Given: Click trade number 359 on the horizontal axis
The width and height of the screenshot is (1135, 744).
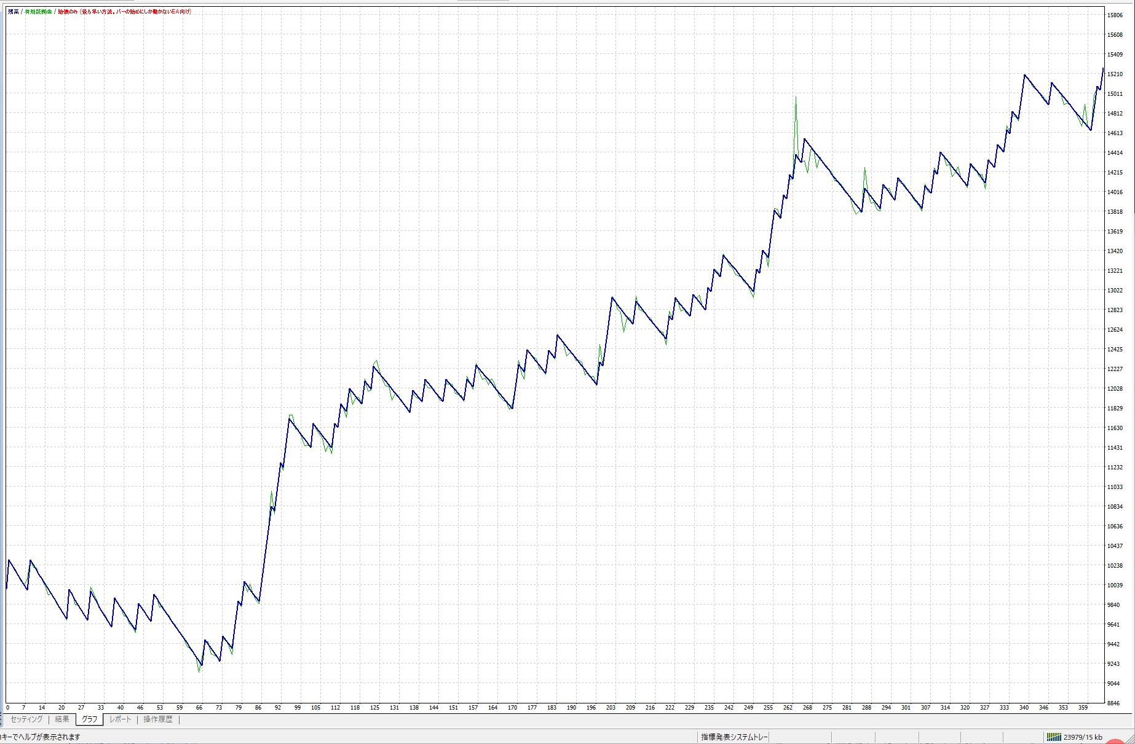Looking at the screenshot, I should (1083, 708).
